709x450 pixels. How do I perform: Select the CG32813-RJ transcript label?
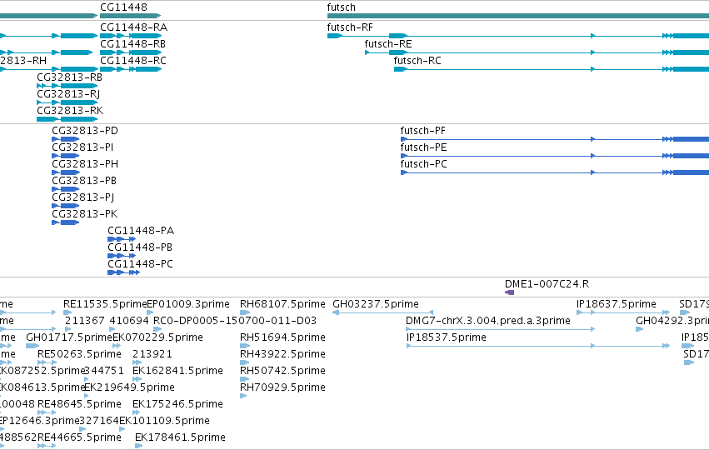[x=68, y=94]
